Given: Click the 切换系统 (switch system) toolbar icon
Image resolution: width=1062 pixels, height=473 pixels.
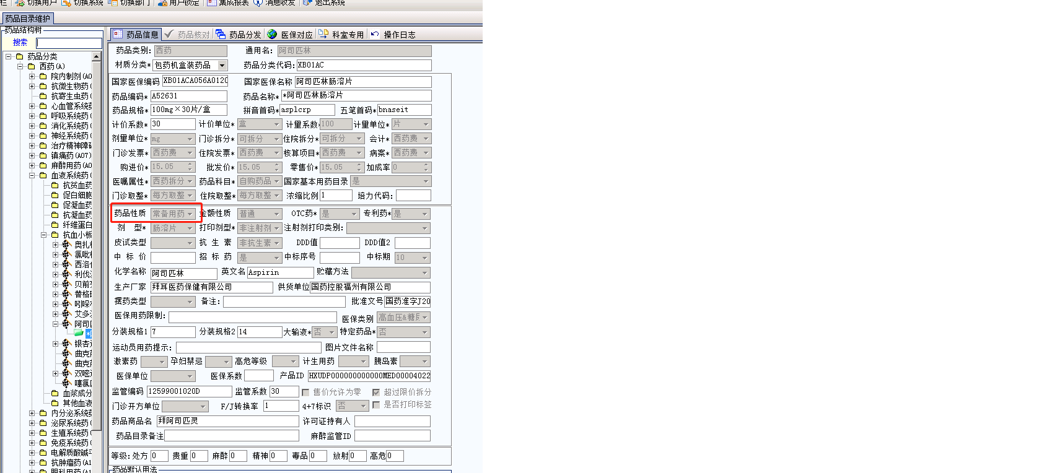Looking at the screenshot, I should 66,3.
